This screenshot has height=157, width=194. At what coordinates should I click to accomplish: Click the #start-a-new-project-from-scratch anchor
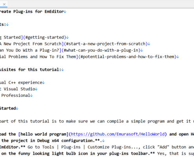(x=106, y=44)
